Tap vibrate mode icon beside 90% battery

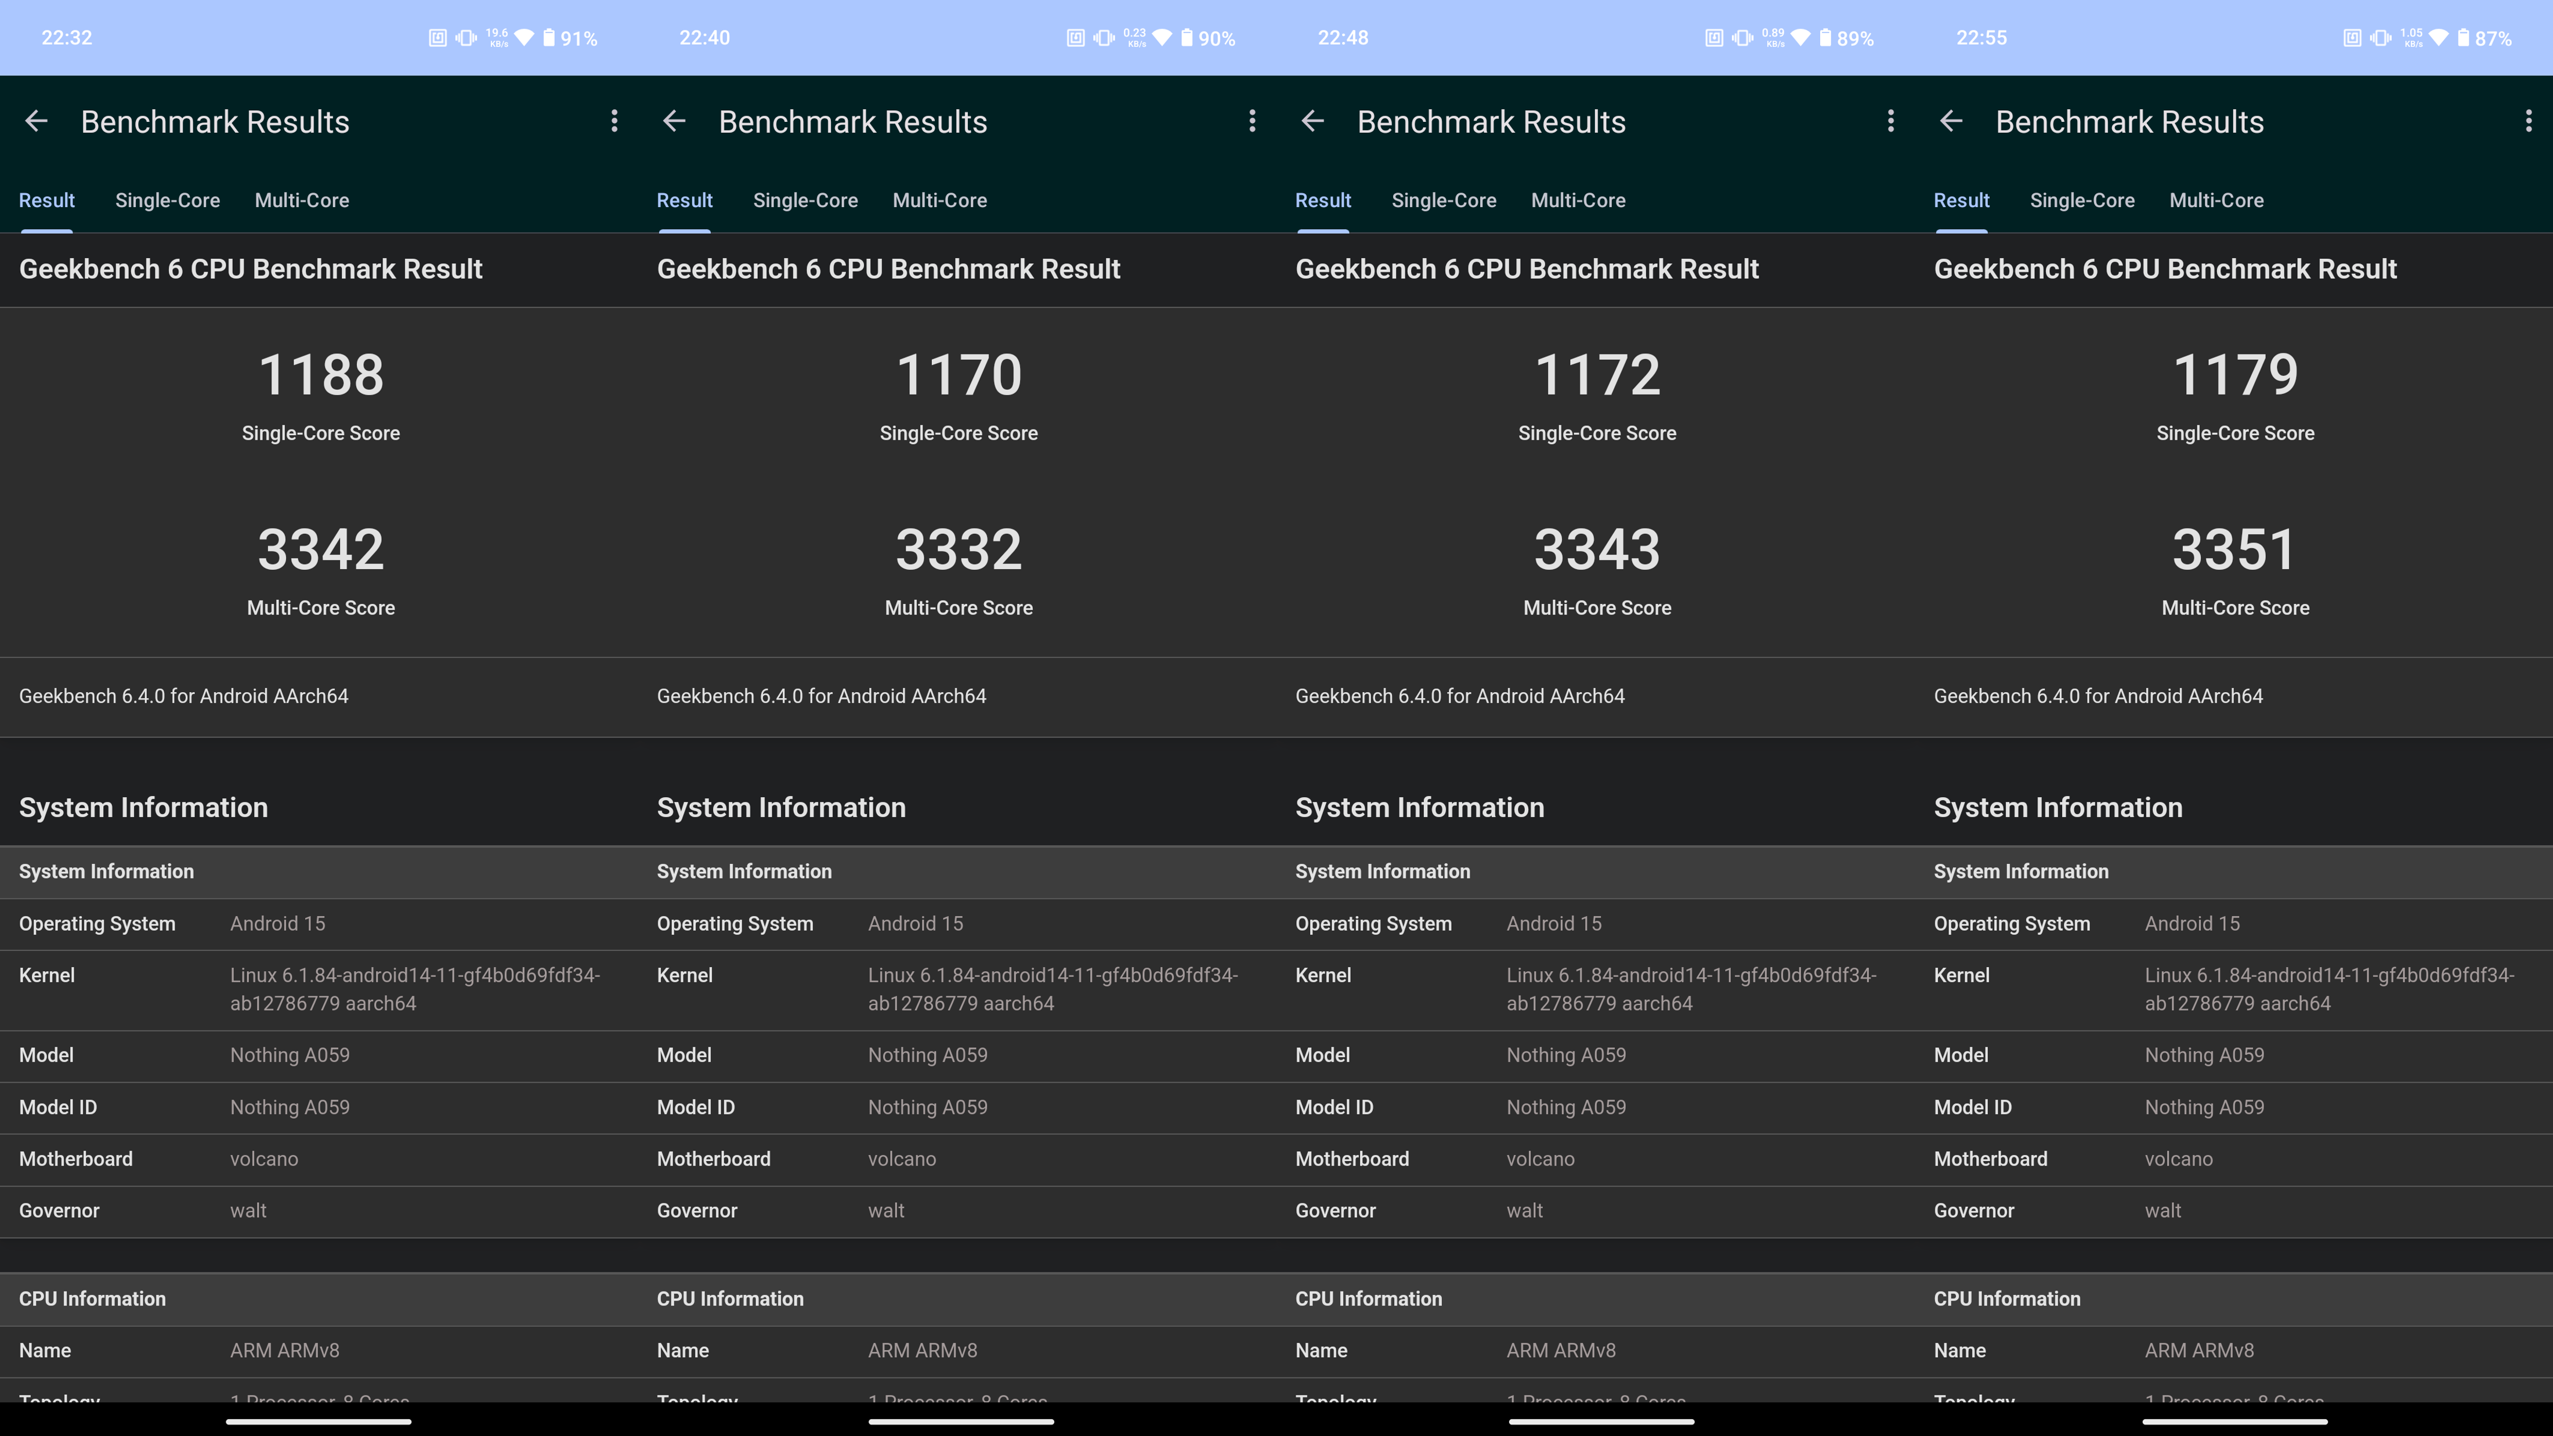pos(1103,38)
